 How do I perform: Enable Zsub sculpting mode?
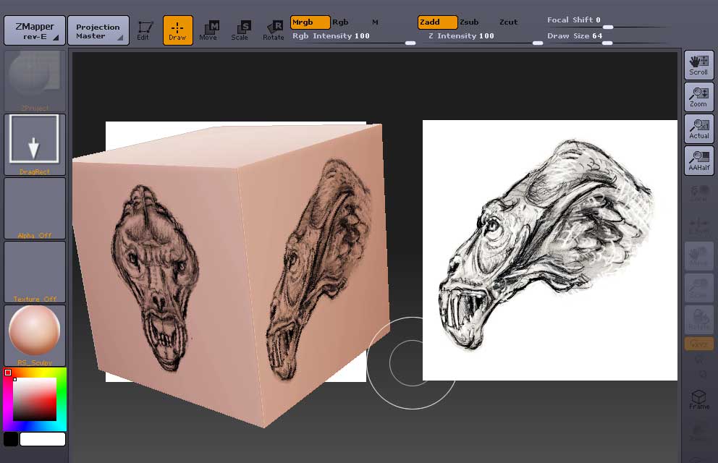pos(469,22)
